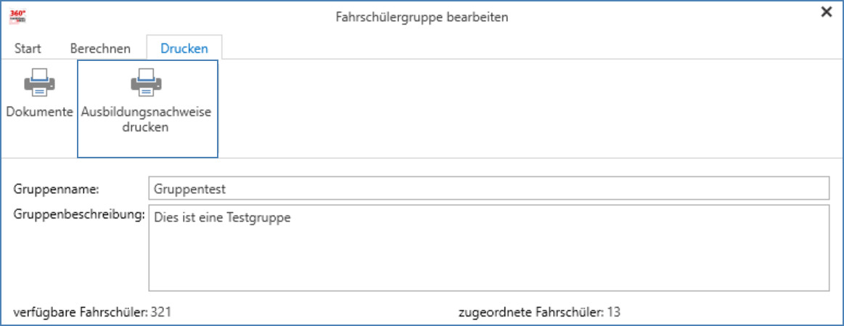844x326 pixels.
Task: Close the Fahrschülergruppe bearbeiten dialog
Action: (x=827, y=12)
